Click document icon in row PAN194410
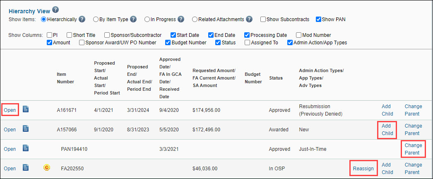The image size is (433, 179). (26, 148)
